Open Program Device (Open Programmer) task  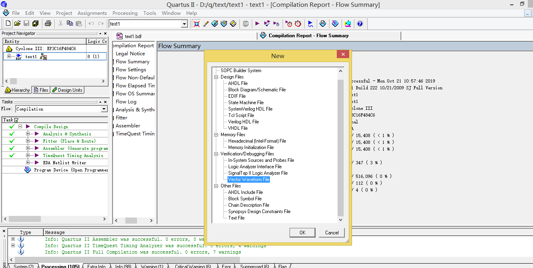pos(71,170)
